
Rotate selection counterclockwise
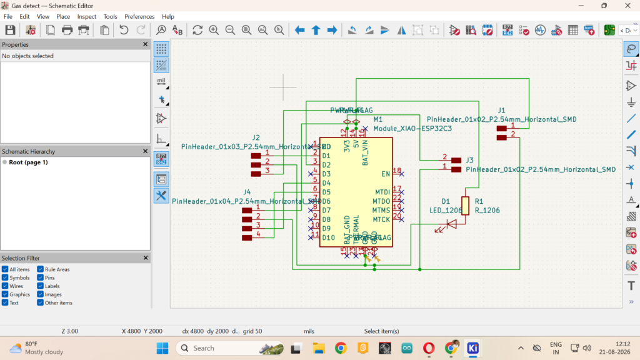click(x=352, y=30)
